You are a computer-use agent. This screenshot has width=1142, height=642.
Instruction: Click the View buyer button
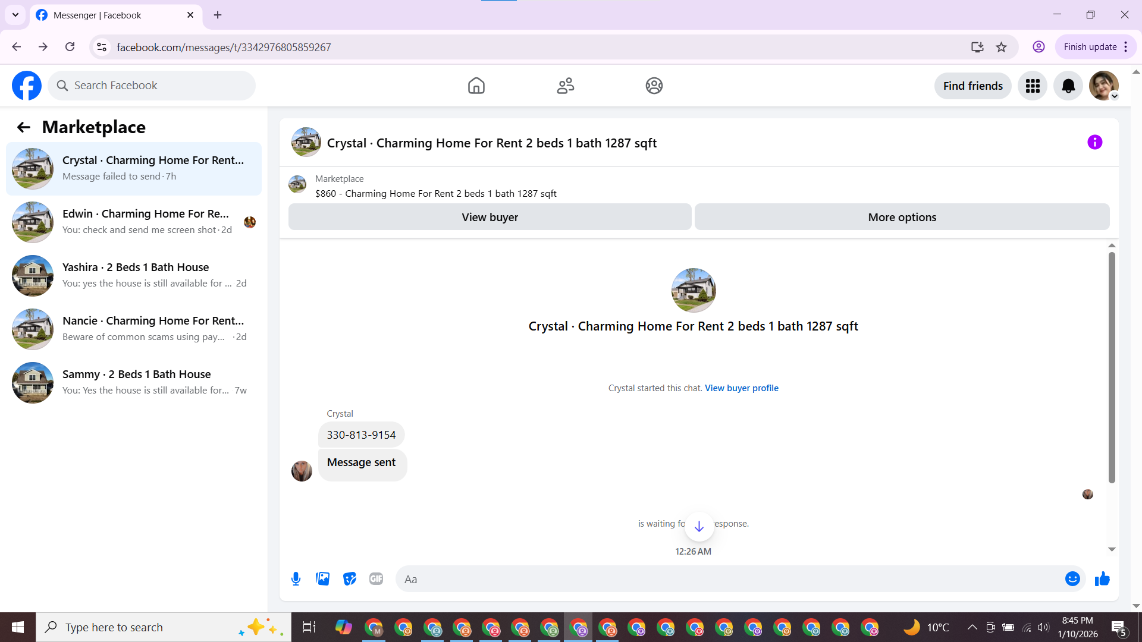click(490, 217)
